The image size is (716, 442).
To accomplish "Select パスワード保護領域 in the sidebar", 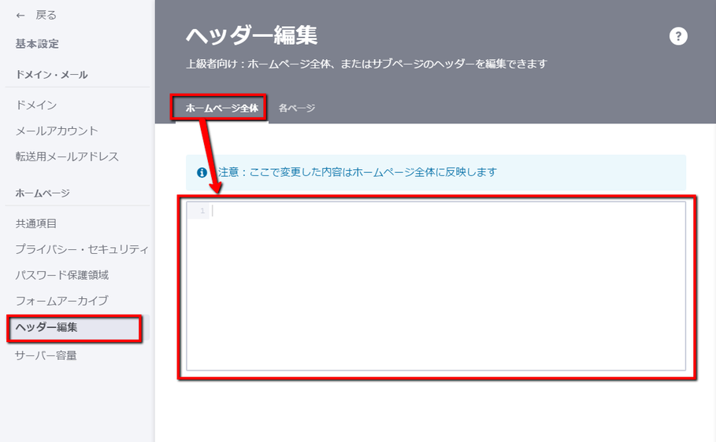I will [62, 275].
